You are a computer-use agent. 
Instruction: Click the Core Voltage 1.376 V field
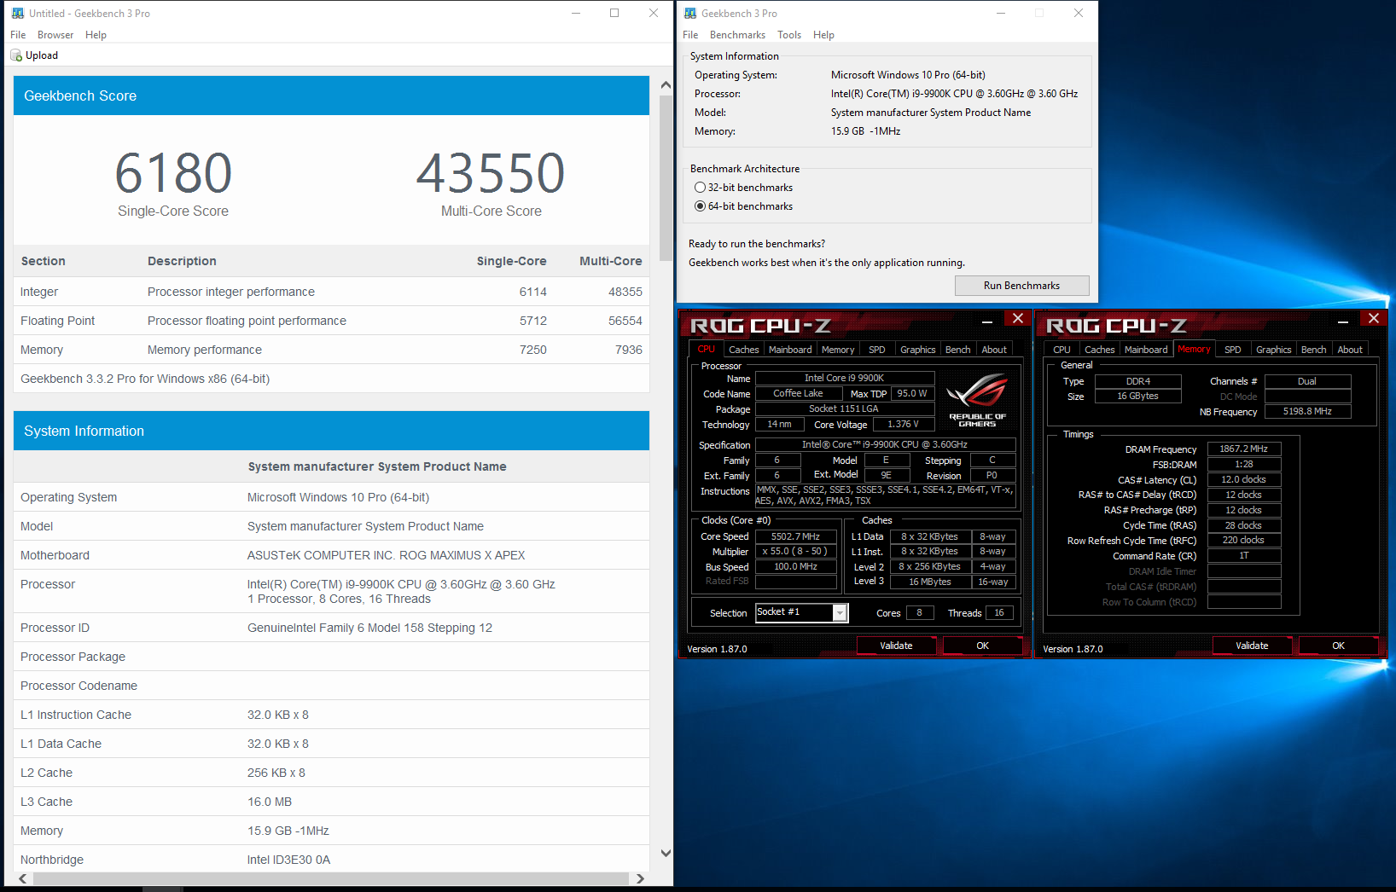903,424
